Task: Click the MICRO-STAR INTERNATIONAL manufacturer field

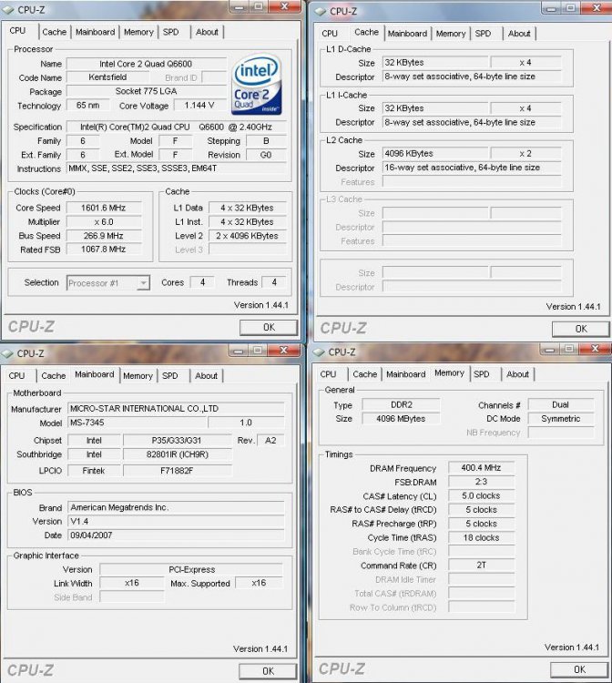Action: 176,409
